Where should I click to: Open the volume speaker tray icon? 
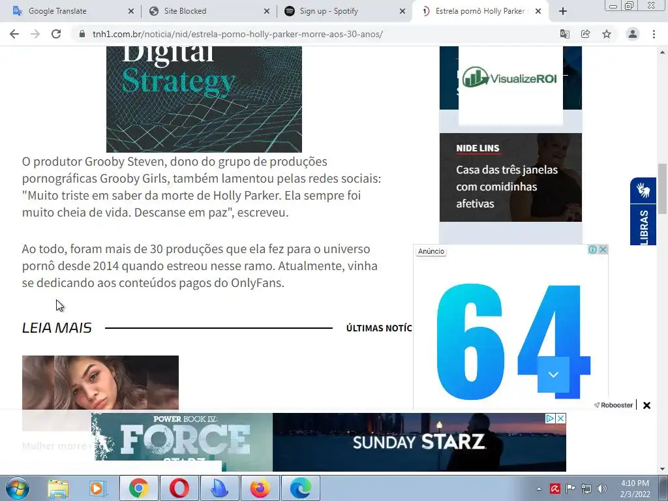click(x=602, y=489)
